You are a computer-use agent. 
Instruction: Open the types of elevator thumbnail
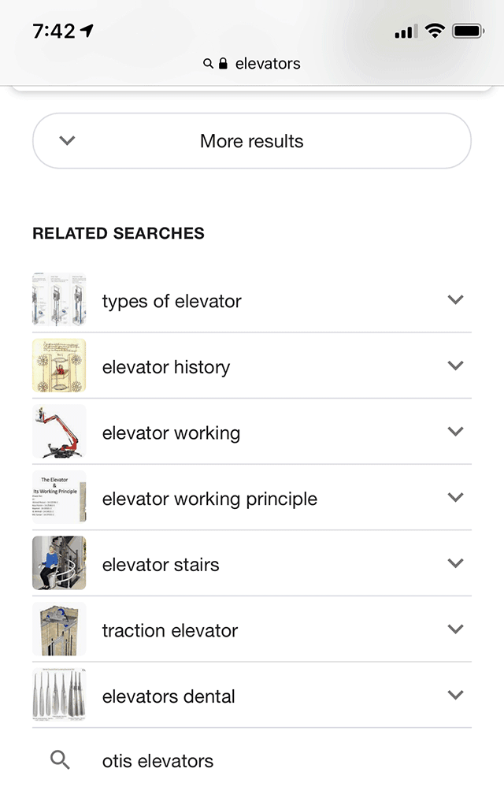point(59,300)
